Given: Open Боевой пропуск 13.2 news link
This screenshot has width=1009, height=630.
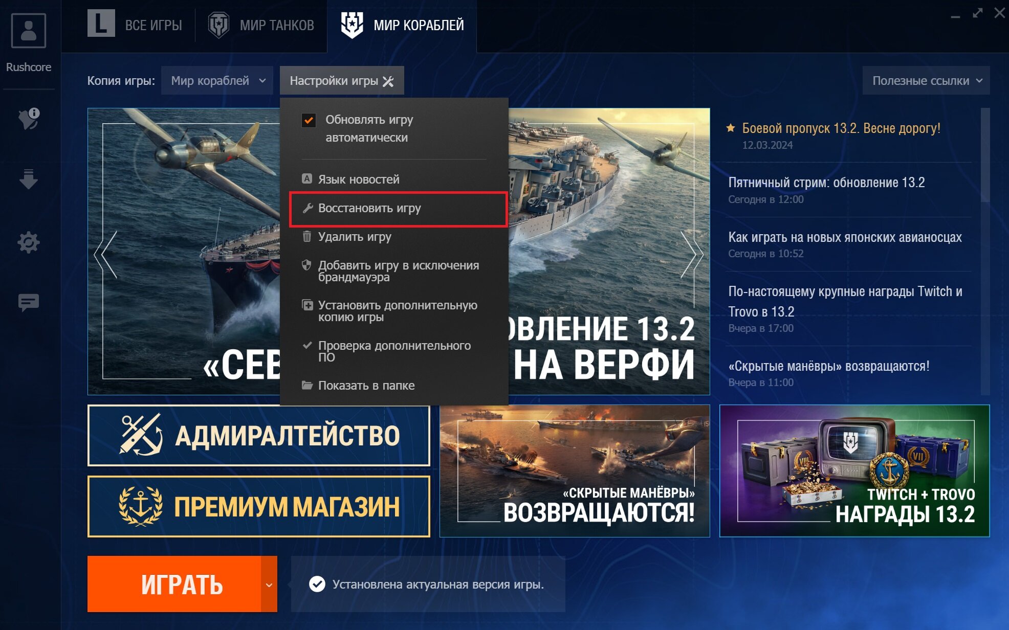Looking at the screenshot, I should coord(841,128).
